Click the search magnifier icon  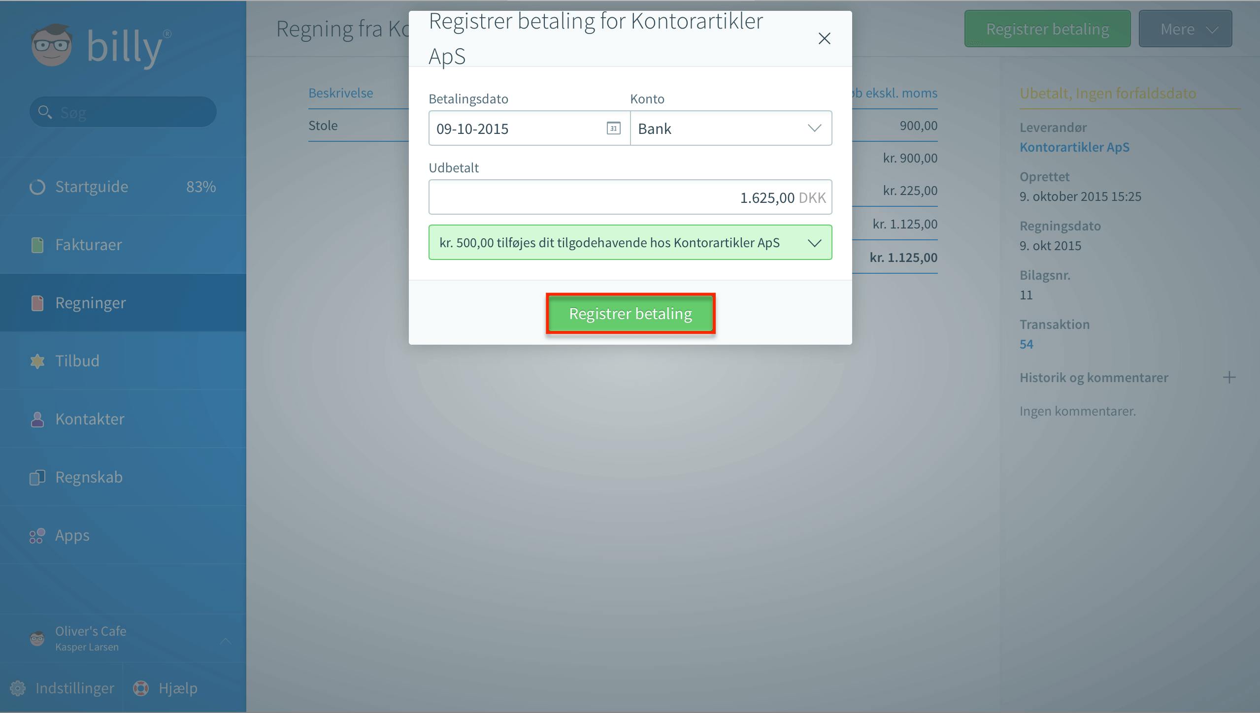coord(45,112)
